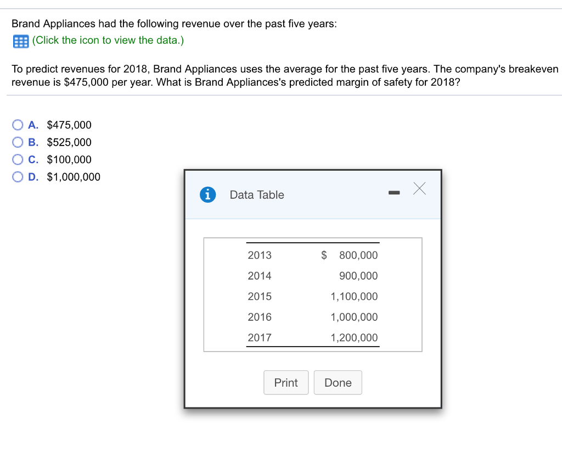Click the 900,000 revenue value
The width and height of the screenshot is (562, 474).
358,276
